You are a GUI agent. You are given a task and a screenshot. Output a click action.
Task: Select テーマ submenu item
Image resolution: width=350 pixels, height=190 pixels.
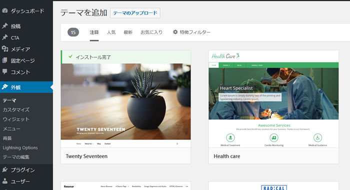(9, 100)
